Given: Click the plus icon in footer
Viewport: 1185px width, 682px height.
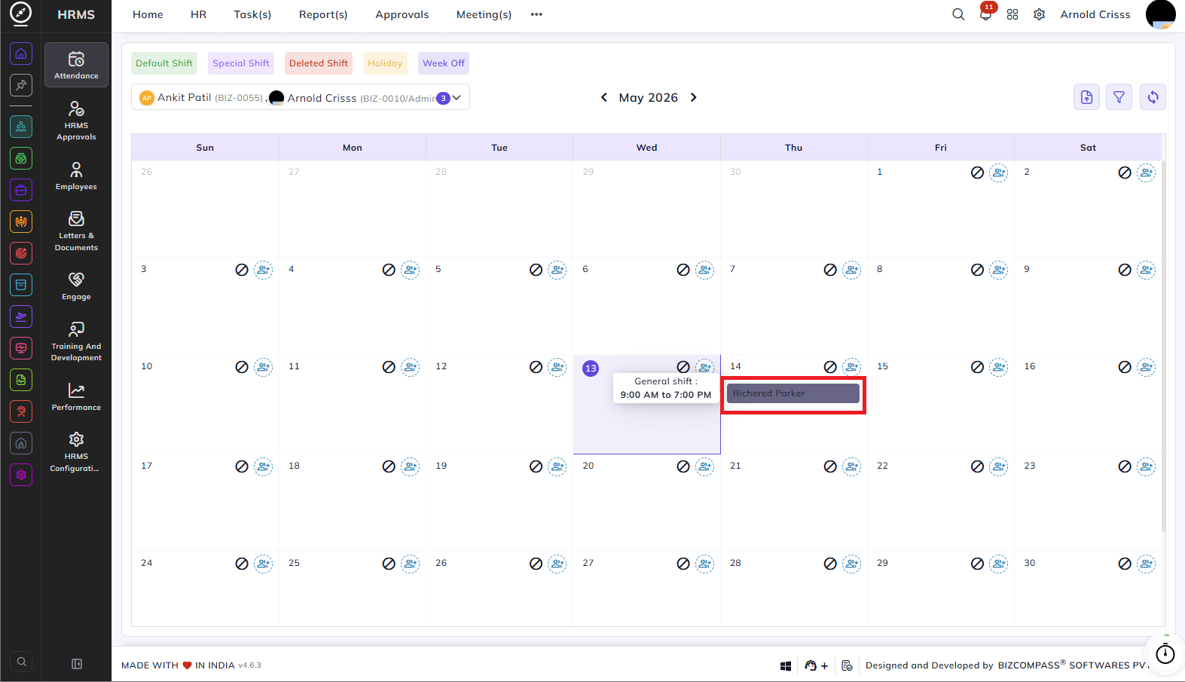Looking at the screenshot, I should coord(824,665).
